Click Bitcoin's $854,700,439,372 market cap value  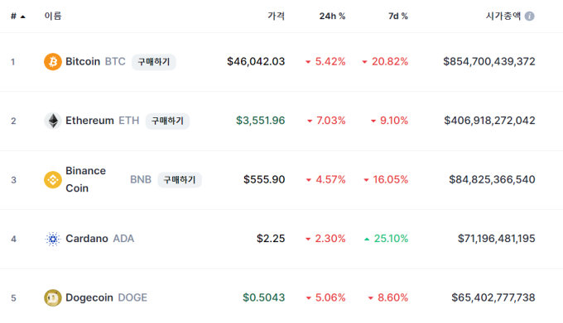tap(489, 62)
